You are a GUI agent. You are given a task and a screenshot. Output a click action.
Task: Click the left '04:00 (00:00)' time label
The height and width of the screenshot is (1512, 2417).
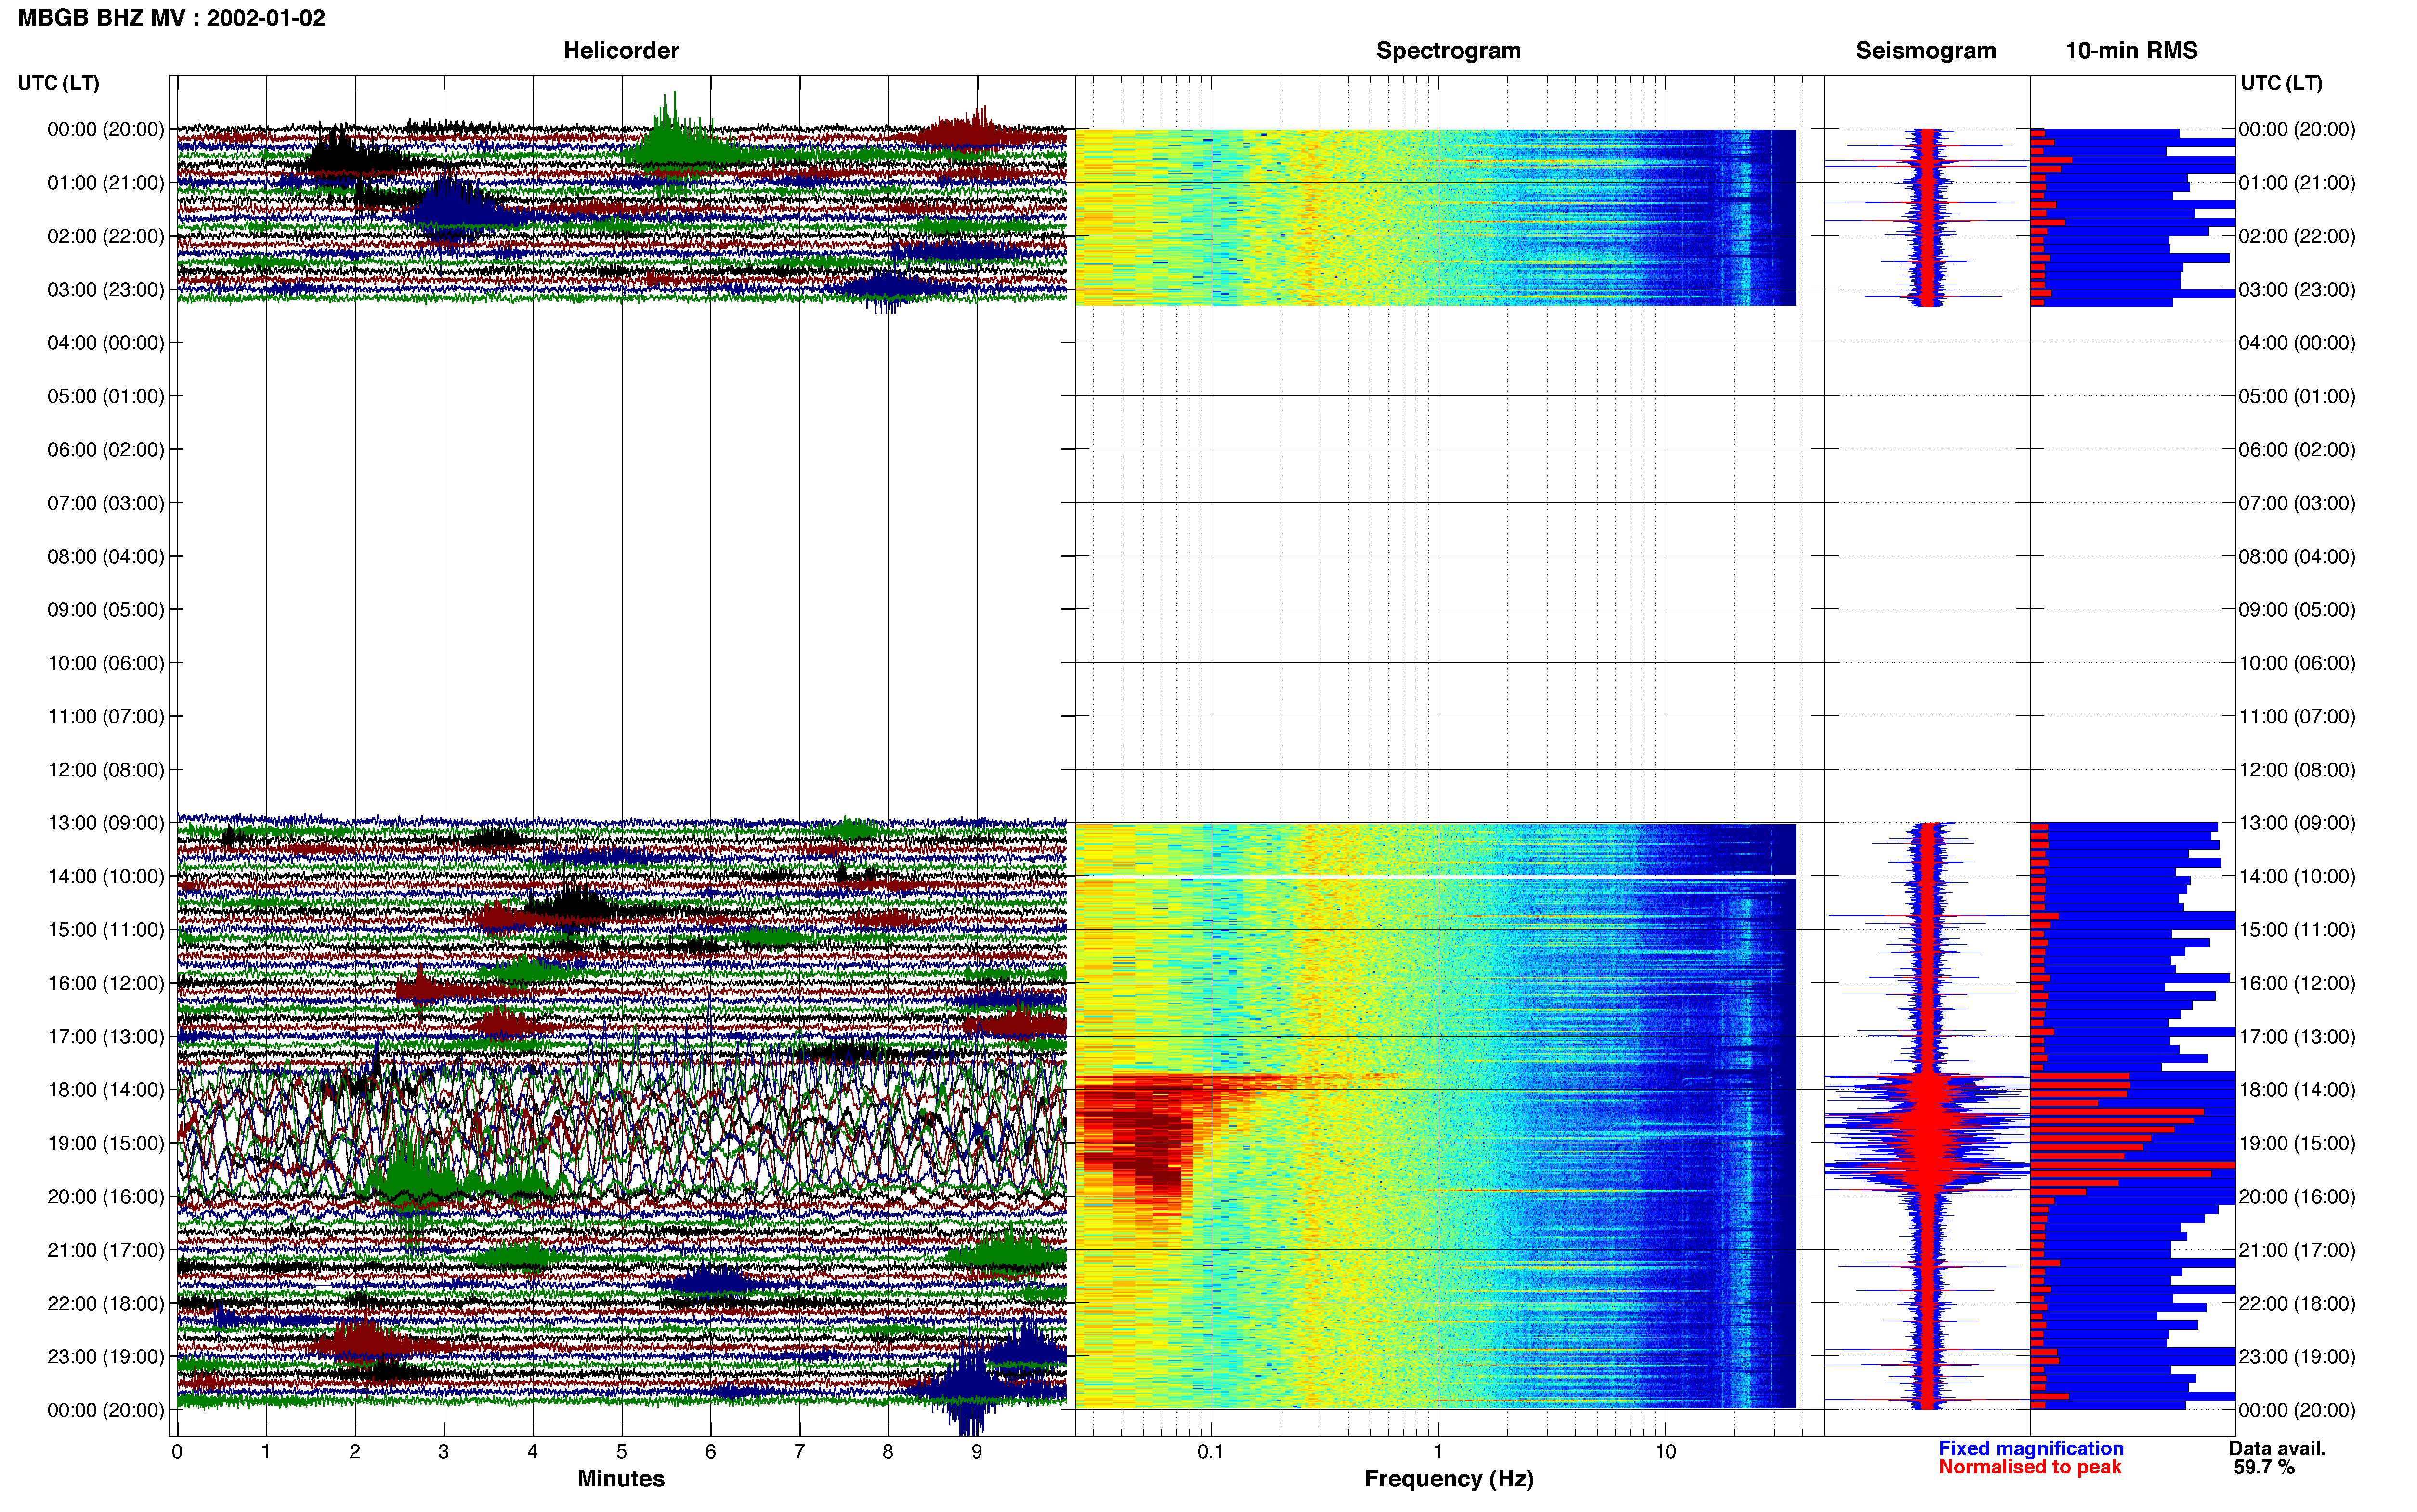[105, 343]
